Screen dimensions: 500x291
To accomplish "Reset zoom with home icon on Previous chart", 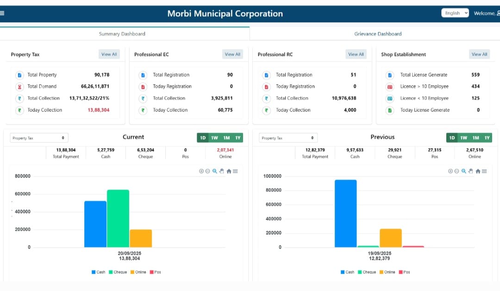I will (x=478, y=171).
